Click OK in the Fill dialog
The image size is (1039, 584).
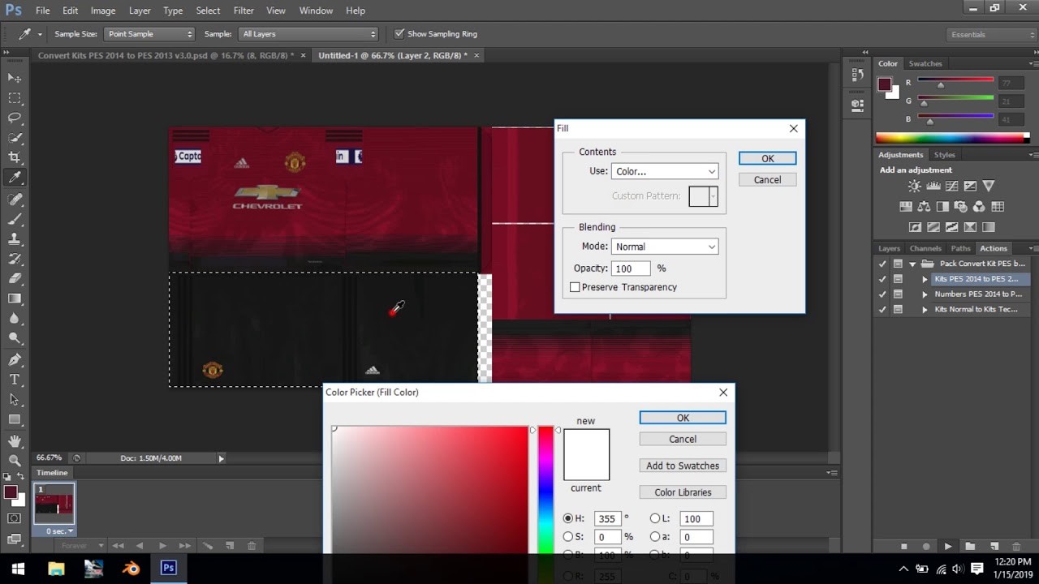point(767,158)
